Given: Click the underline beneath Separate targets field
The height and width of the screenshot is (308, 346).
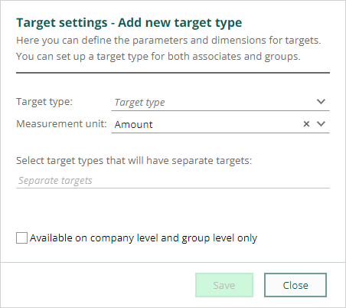Looking at the screenshot, I should (173, 188).
